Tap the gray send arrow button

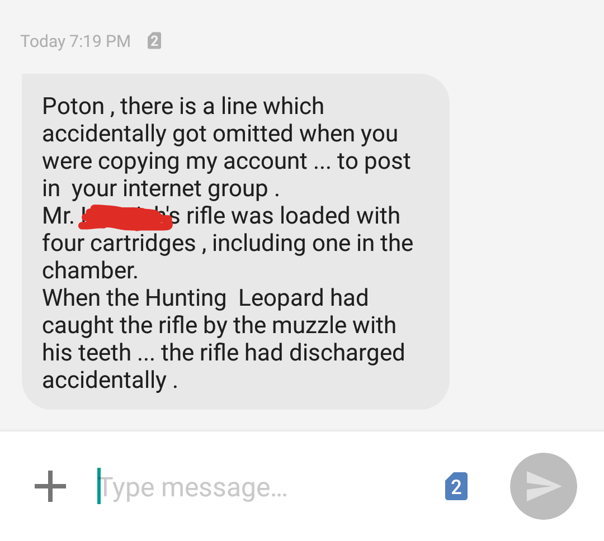tap(543, 486)
